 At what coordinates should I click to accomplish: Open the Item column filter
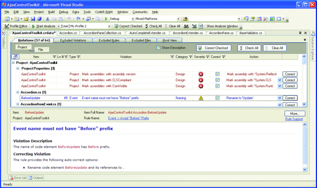coord(54,57)
